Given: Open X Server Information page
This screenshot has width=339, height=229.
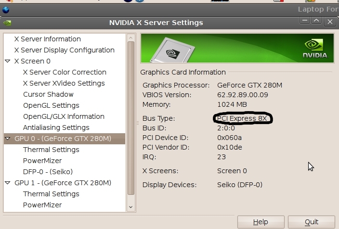Looking at the screenshot, I should click(x=48, y=39).
